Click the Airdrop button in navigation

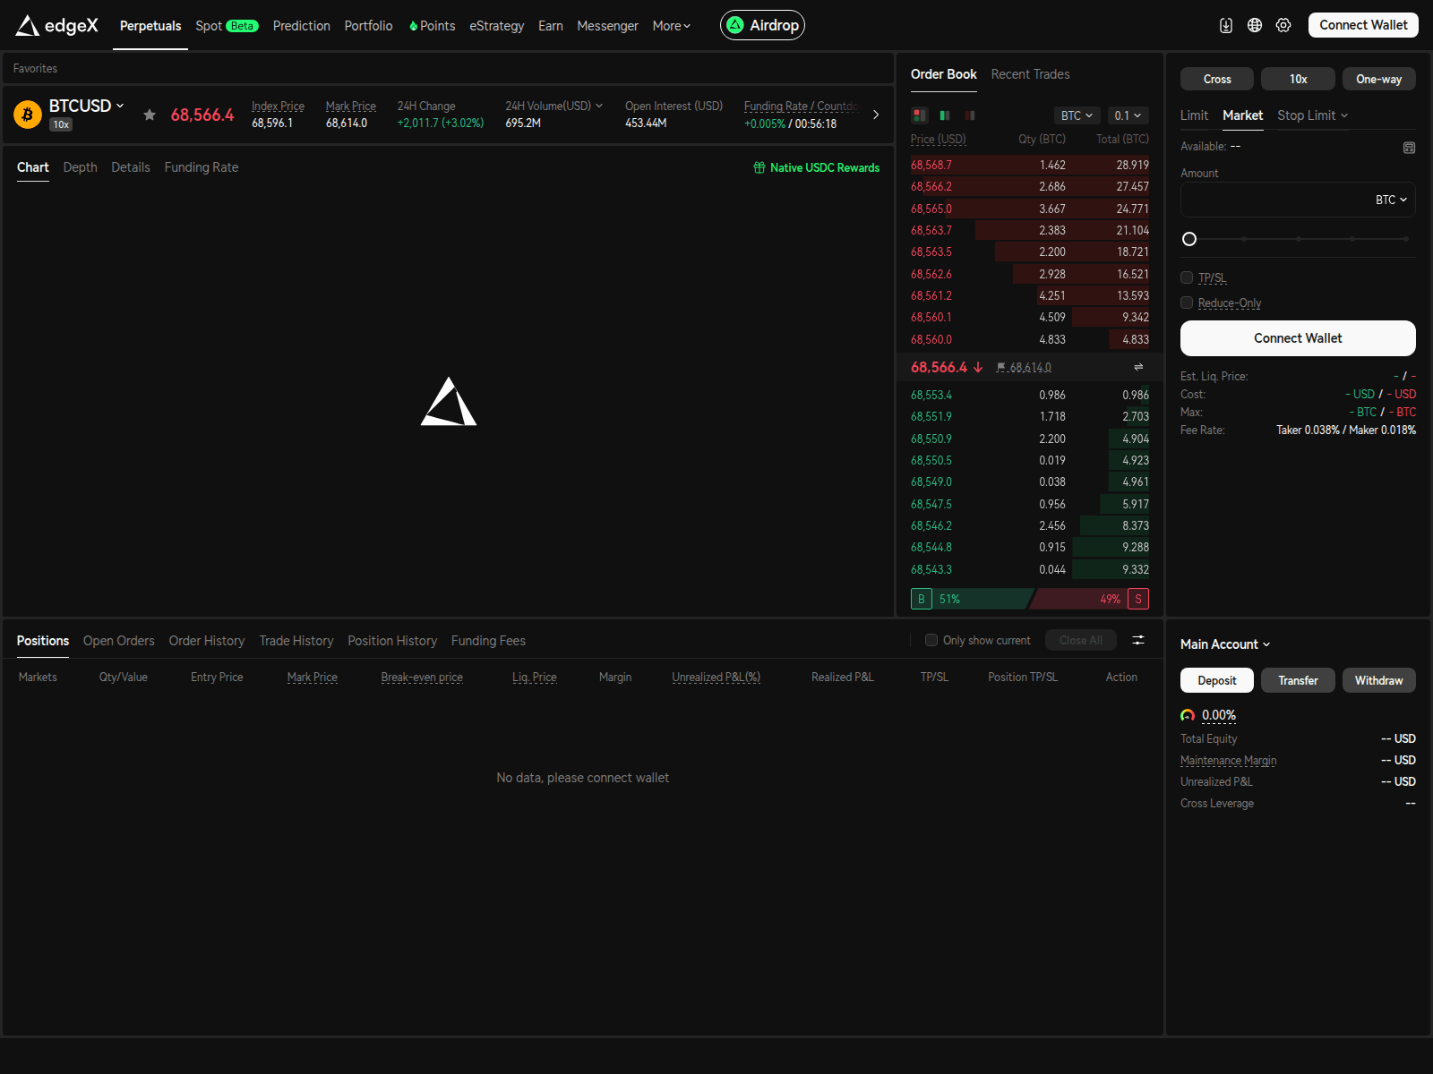click(x=762, y=25)
